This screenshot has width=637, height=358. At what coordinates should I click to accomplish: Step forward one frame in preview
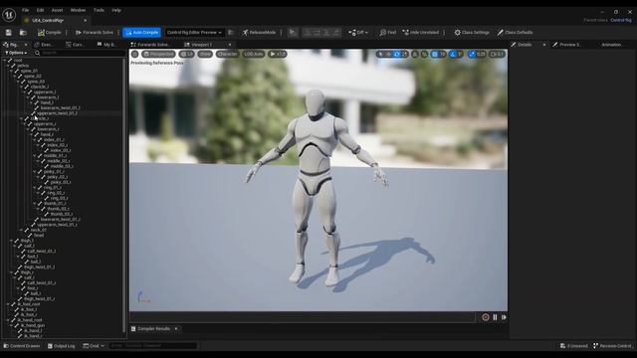click(504, 317)
